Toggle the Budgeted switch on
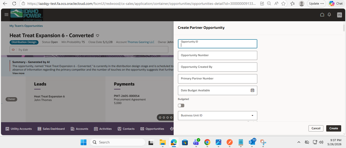Screen dimensions: 346x148 pyautogui.click(x=181, y=105)
